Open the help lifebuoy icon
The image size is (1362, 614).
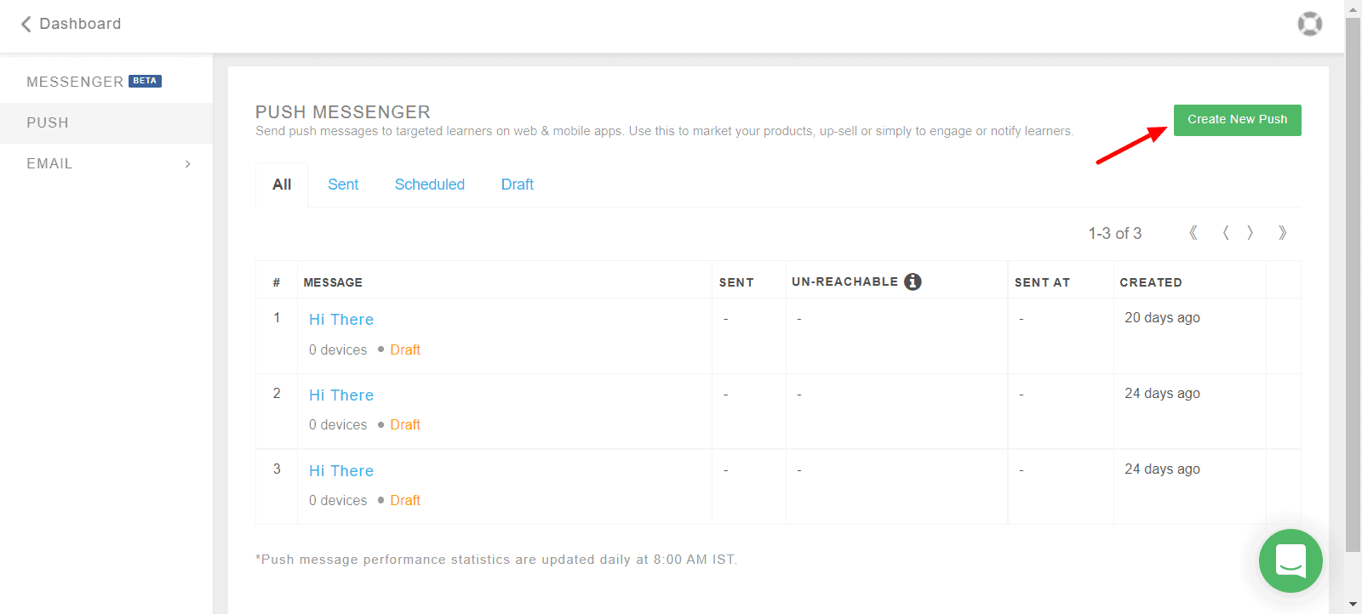(1309, 24)
